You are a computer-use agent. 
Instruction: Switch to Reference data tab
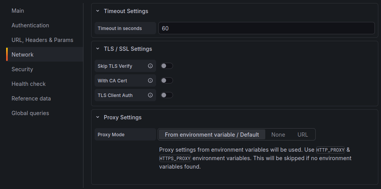(31, 99)
